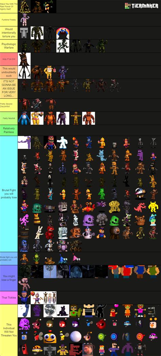Image resolution: width=161 pixels, height=356 pixels.
Task: Select the black-background red-capped character
Action: click(50, 142)
